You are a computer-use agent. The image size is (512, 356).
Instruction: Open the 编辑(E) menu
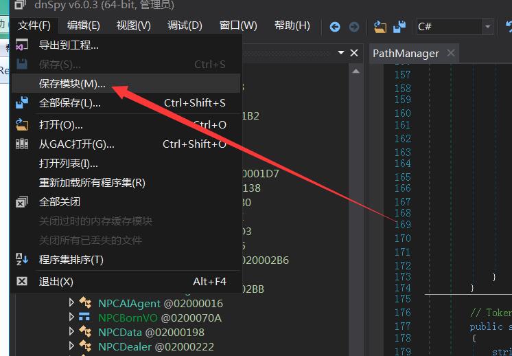(83, 25)
